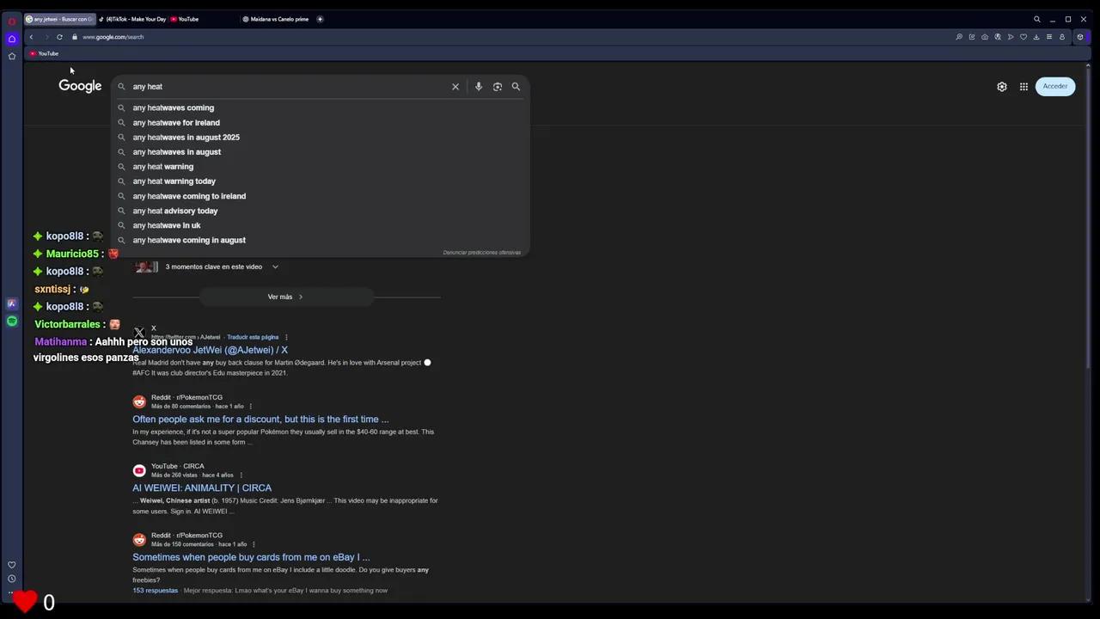
Task: Open the Aria AI sidebar icon
Action: point(11,303)
